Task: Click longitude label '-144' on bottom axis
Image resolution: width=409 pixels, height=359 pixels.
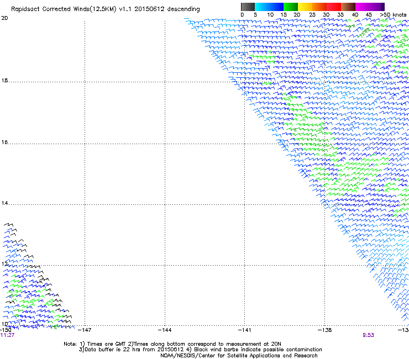Action: click(x=165, y=330)
